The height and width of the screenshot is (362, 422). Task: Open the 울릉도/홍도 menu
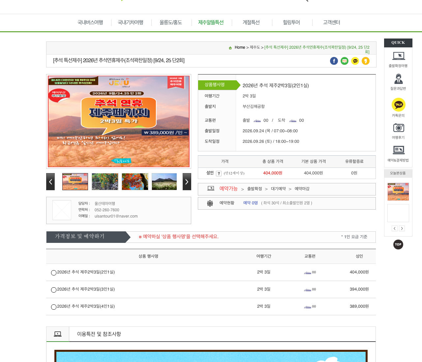click(x=171, y=22)
